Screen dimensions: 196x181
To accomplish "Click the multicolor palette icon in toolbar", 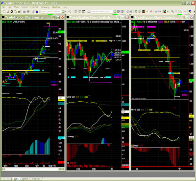I will pyautogui.click(x=37, y=12).
